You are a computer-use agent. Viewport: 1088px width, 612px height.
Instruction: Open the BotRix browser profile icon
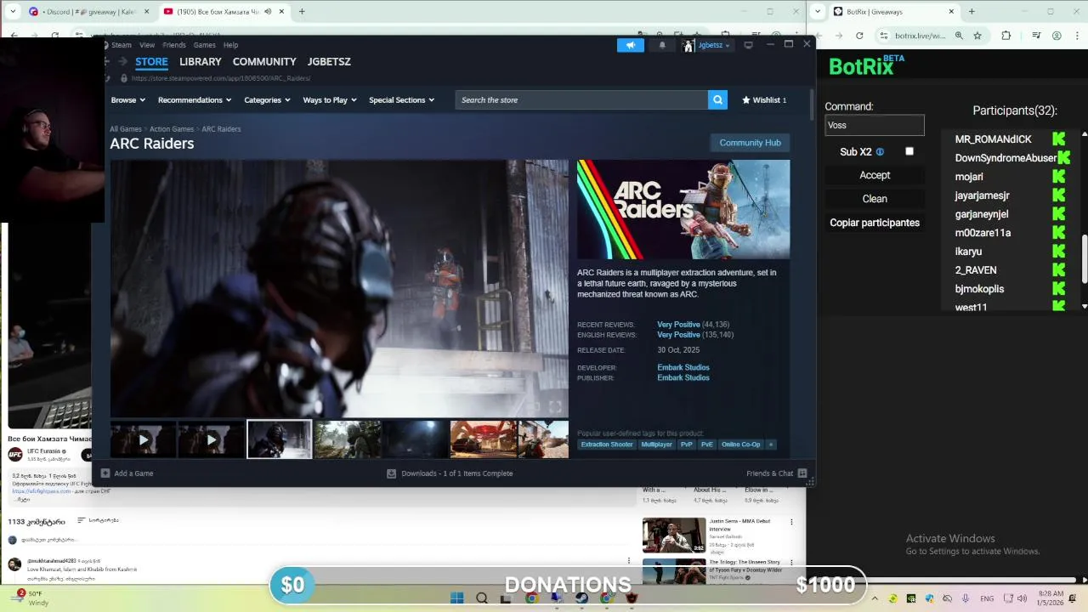click(1057, 36)
